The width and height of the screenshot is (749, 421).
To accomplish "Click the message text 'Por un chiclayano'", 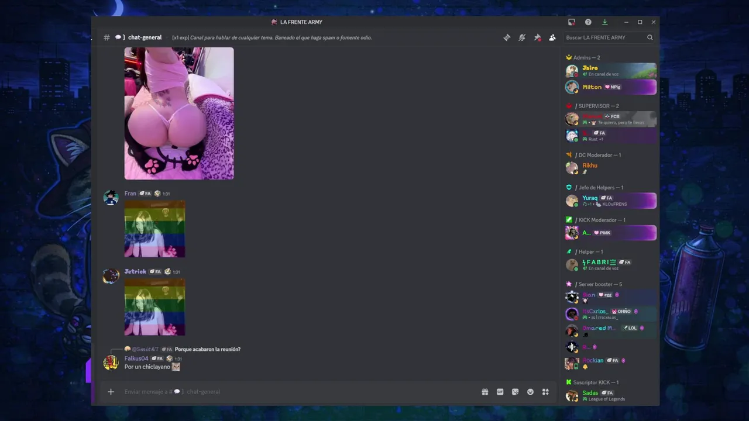I will [147, 367].
